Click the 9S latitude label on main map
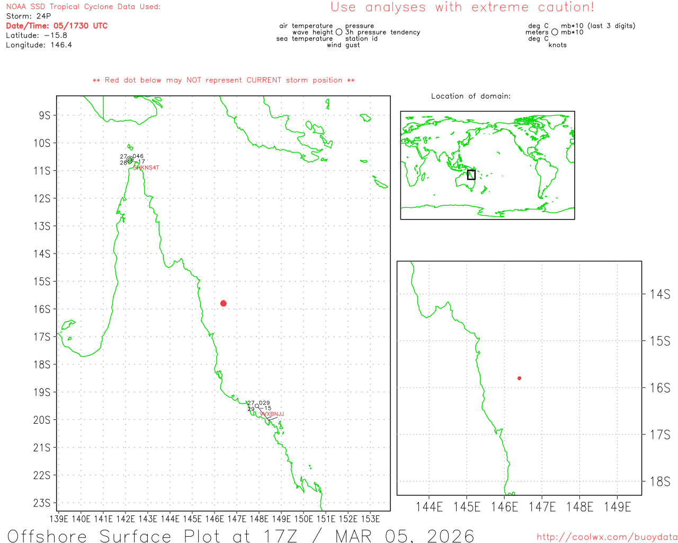This screenshot has height=543, width=678. (x=44, y=115)
